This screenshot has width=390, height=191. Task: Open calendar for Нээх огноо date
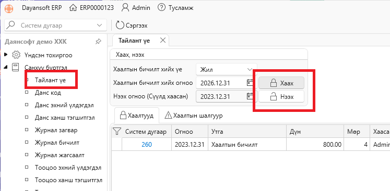click(x=250, y=96)
